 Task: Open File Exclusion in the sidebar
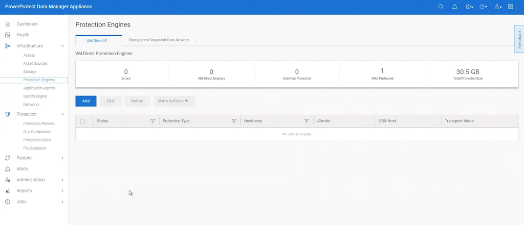click(x=35, y=148)
